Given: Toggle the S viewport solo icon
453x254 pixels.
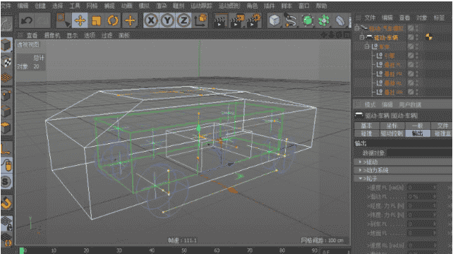Looking at the screenshot, I should 6,182.
